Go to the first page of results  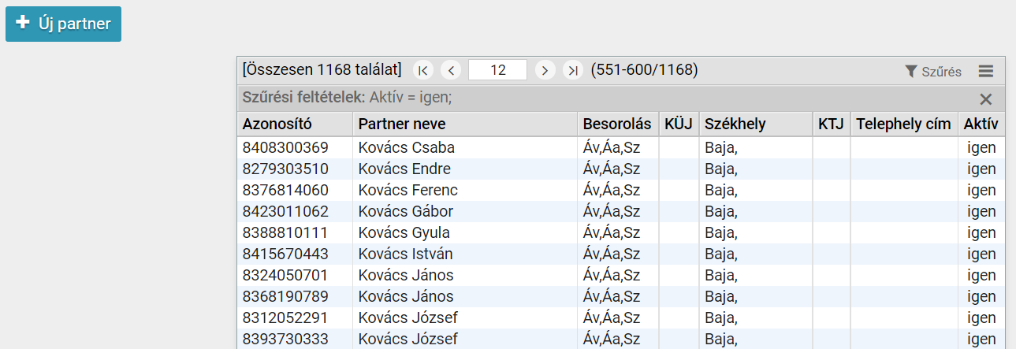[423, 70]
